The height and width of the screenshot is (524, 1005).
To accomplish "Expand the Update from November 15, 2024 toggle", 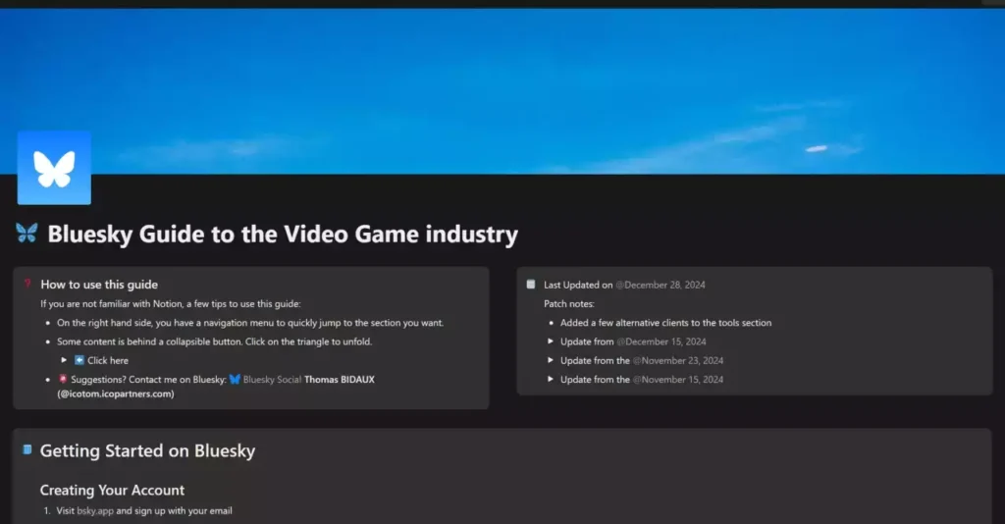I will point(551,379).
